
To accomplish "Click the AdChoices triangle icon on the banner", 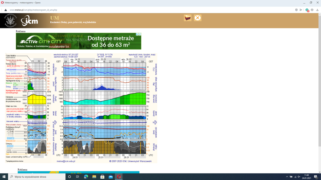I will [137, 34].
